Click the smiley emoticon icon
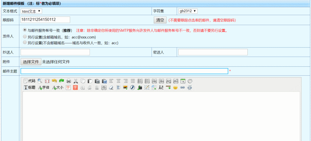 [175, 87]
